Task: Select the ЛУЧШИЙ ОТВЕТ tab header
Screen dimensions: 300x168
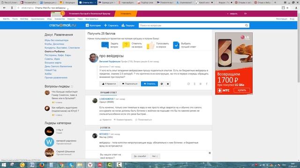Action: pos(108,92)
